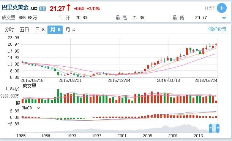Click the 5.88 price axis label
Screen dimensions: 232x141
tap(15, 77)
